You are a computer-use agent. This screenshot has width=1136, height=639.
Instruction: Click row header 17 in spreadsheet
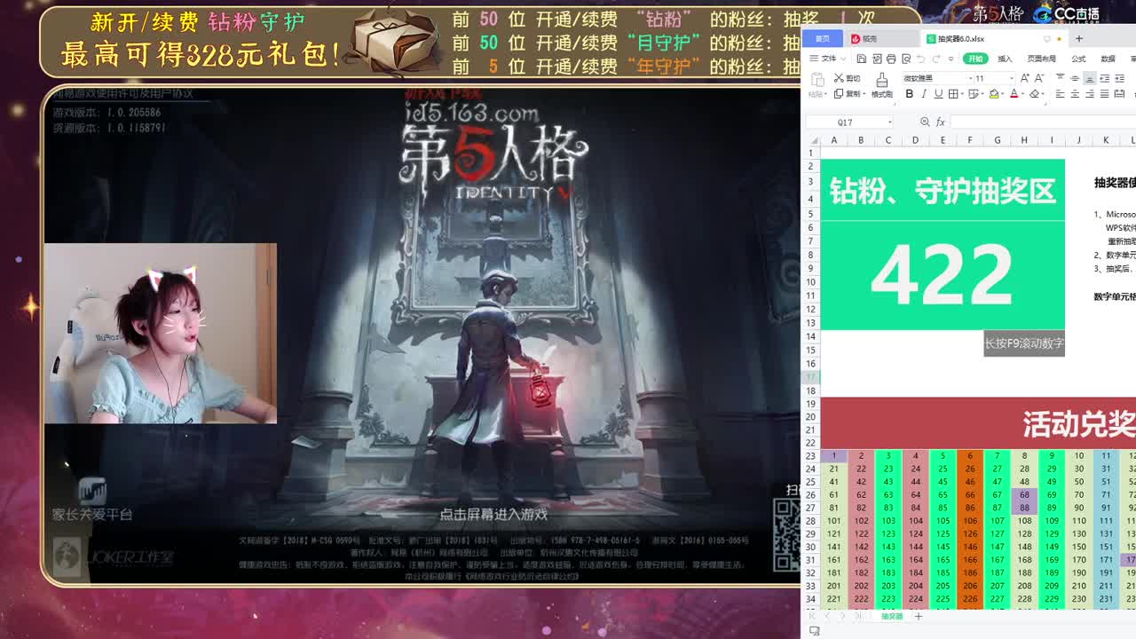point(810,377)
